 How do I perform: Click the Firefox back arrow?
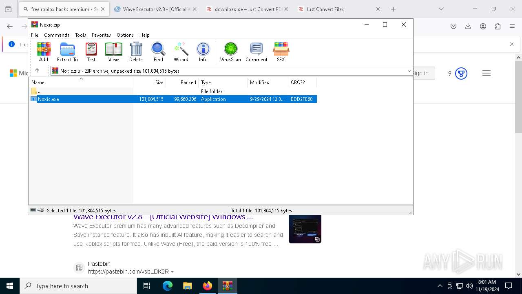10,26
